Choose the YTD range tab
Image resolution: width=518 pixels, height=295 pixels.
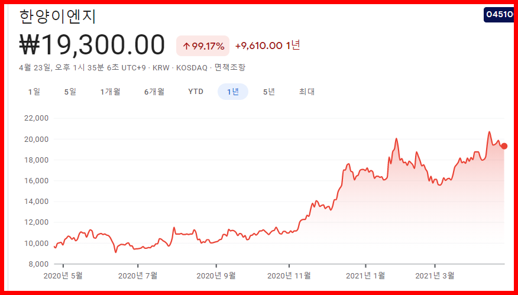pos(196,92)
